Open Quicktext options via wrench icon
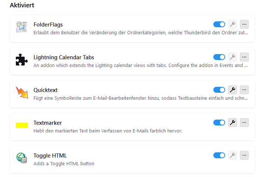262x177 pixels. click(x=232, y=90)
